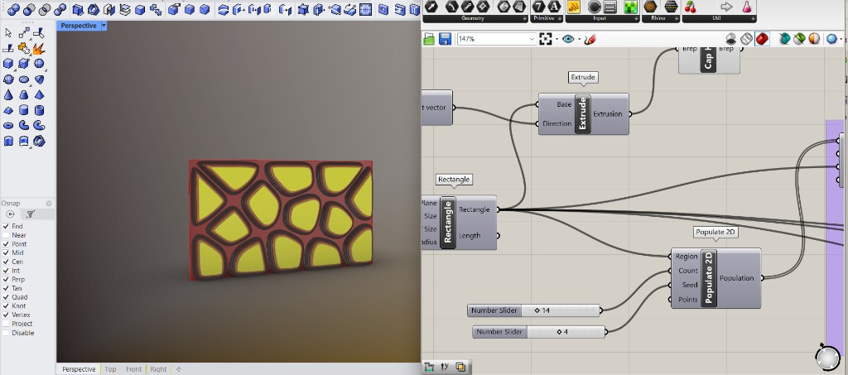This screenshot has height=375, width=848.
Task: Select the Boolean Union tool in Rhino toolbar
Action: tap(13, 9)
